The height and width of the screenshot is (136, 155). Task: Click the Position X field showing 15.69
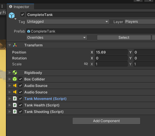click(x=111, y=52)
